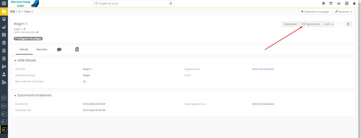Open the Admin Administrator assigned link
Image resolution: width=361 pixels, height=138 pixels.
coord(263,69)
